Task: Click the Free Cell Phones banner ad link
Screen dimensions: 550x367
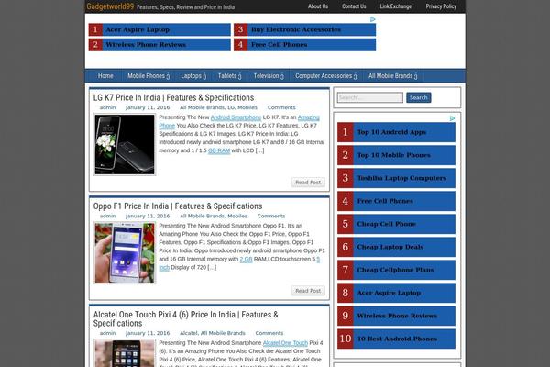Action: point(305,45)
